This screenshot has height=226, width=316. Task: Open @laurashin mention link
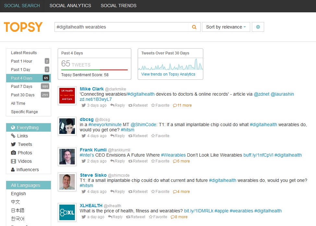coord(282,94)
